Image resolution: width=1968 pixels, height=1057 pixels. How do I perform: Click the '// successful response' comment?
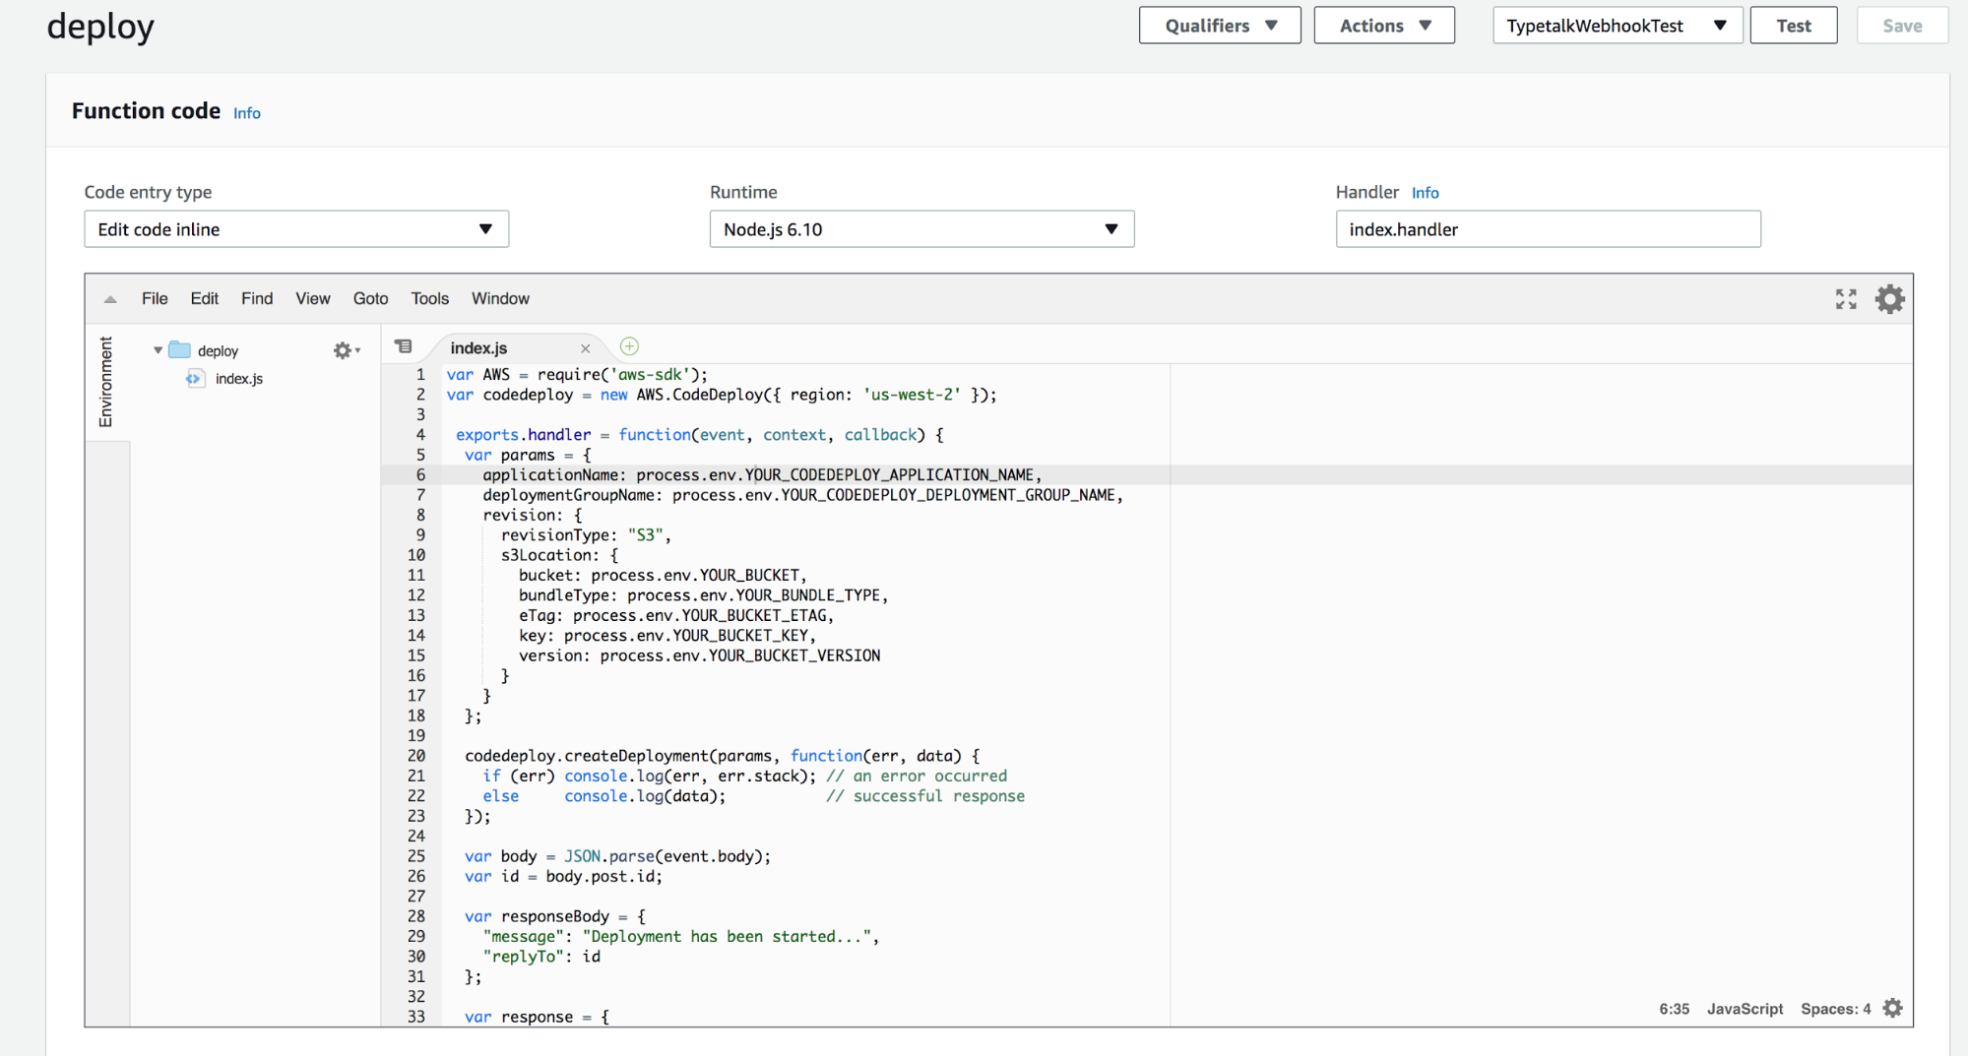point(925,796)
